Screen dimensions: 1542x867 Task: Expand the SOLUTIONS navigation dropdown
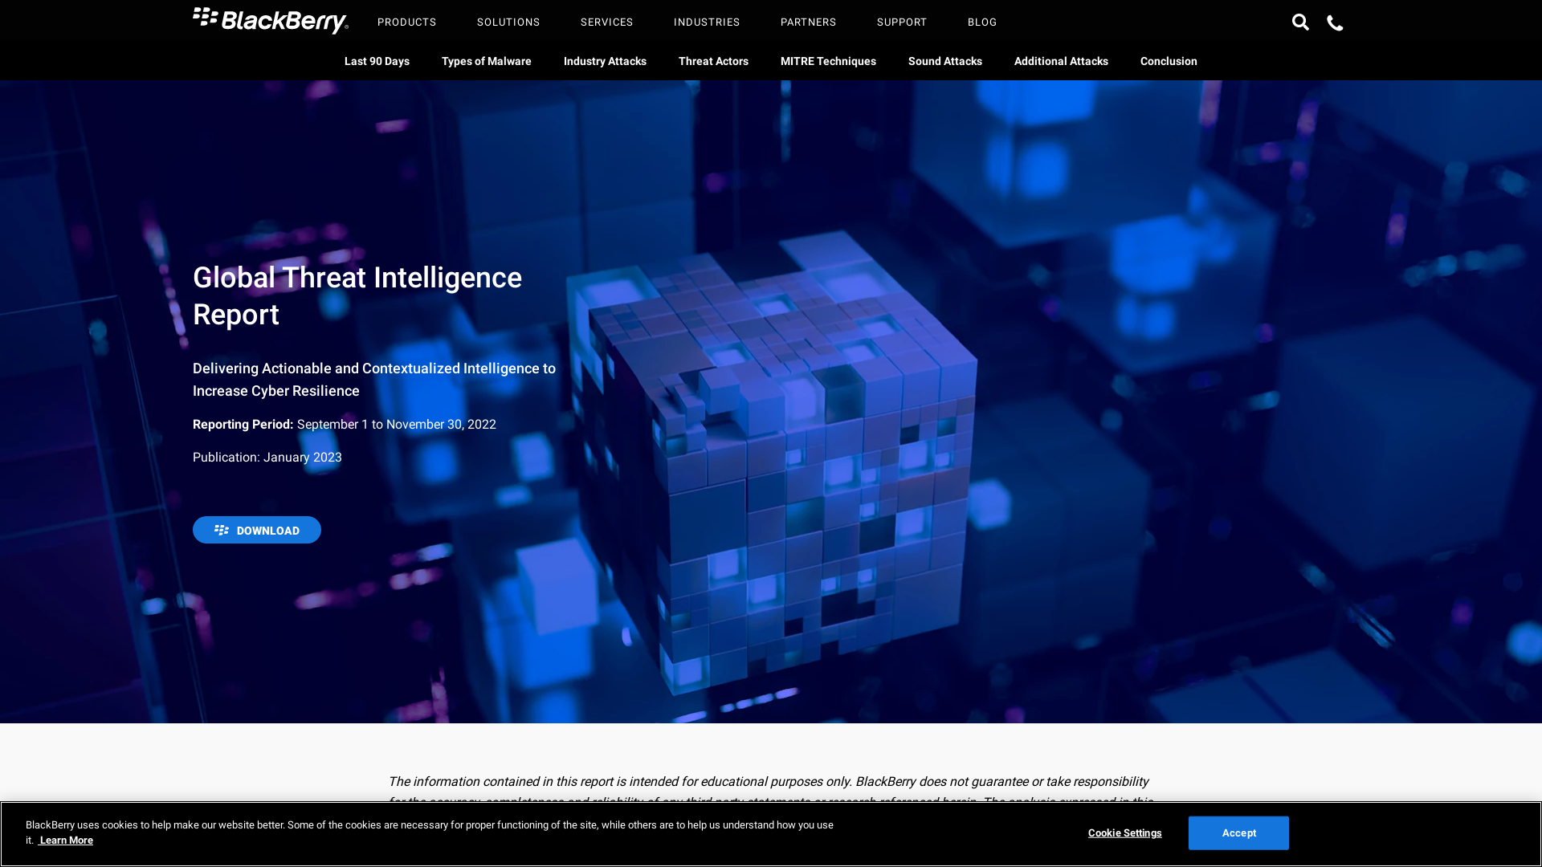(x=508, y=22)
